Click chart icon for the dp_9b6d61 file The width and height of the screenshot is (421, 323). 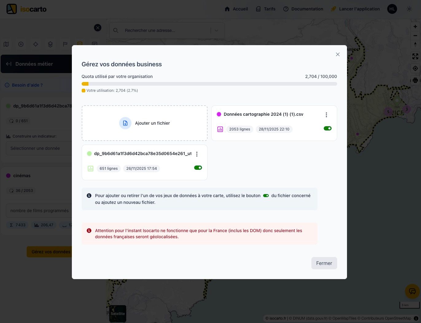coord(91,169)
